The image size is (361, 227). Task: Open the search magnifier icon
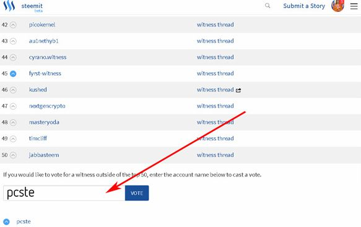click(267, 6)
